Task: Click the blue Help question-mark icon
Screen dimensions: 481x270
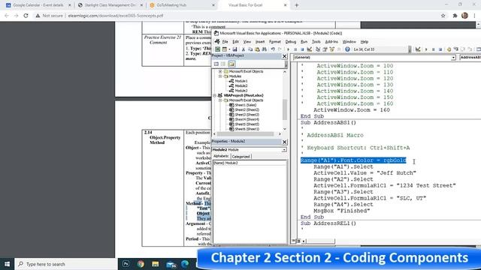Action: 347,49
